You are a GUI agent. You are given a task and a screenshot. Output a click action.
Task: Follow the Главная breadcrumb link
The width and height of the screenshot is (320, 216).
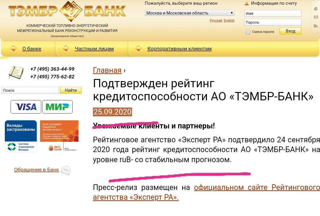pos(107,70)
